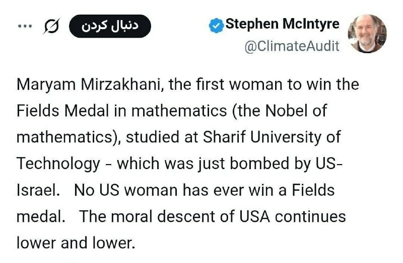
Task: Open the Stephen McIntyre display name link
Action: coord(282,24)
